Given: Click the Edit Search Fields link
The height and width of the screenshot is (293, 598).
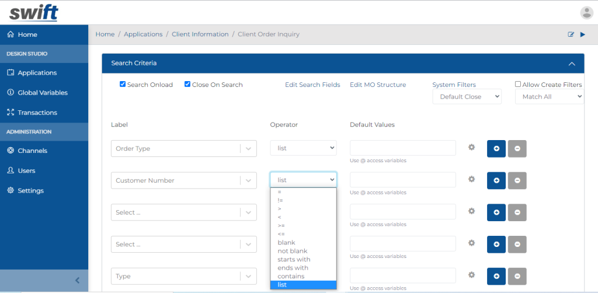Looking at the screenshot, I should click(x=312, y=85).
